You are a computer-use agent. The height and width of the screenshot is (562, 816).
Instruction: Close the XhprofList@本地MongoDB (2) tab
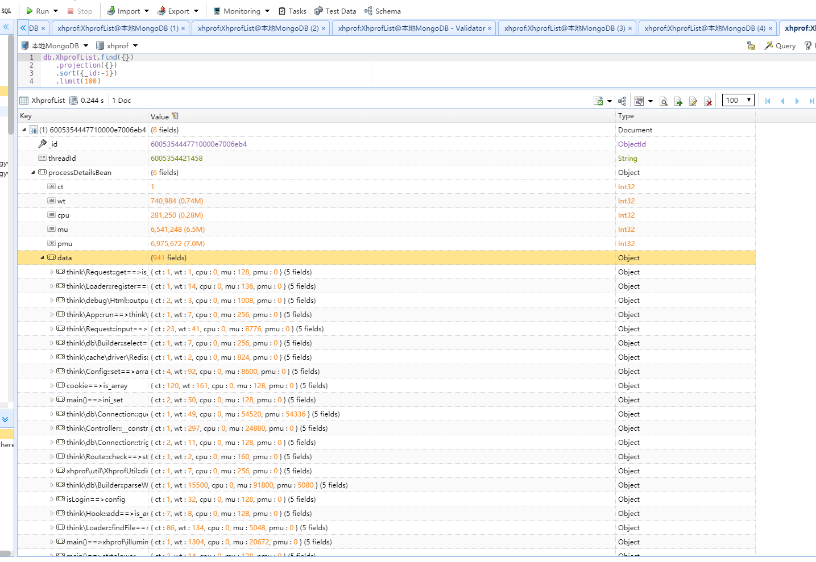pos(324,28)
